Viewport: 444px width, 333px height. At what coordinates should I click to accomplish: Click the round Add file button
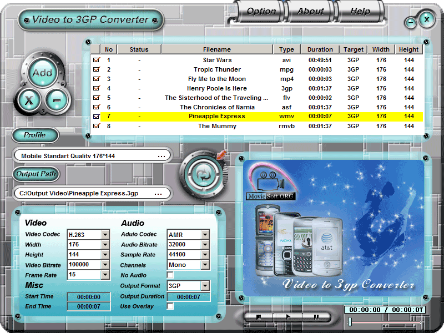[42, 73]
